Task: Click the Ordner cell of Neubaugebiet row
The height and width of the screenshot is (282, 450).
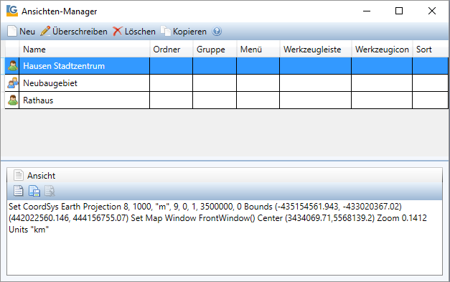Action: [172, 83]
